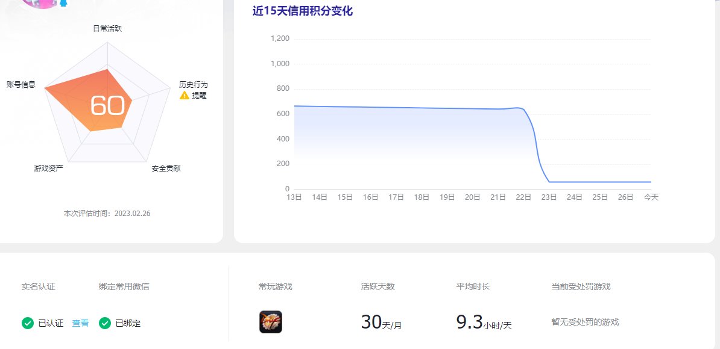720x349 pixels.
Task: Toggle the 已绑定 WeChat binding status
Action: pyautogui.click(x=127, y=323)
